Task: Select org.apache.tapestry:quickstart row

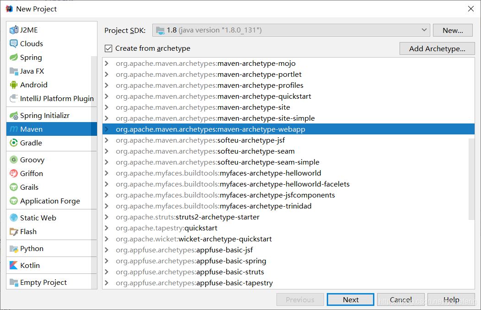Action: [x=288, y=228]
